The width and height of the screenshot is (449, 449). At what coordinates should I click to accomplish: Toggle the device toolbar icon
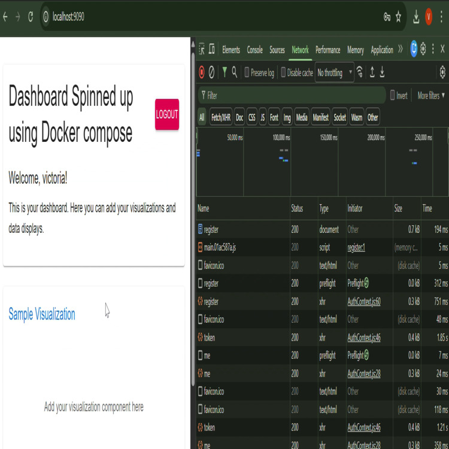[211, 50]
